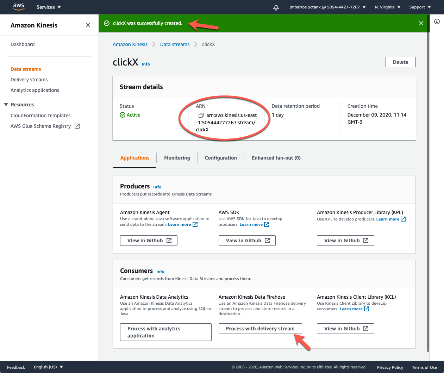
Task: Close the Amazon Kinesis side panel
Action: (88, 25)
